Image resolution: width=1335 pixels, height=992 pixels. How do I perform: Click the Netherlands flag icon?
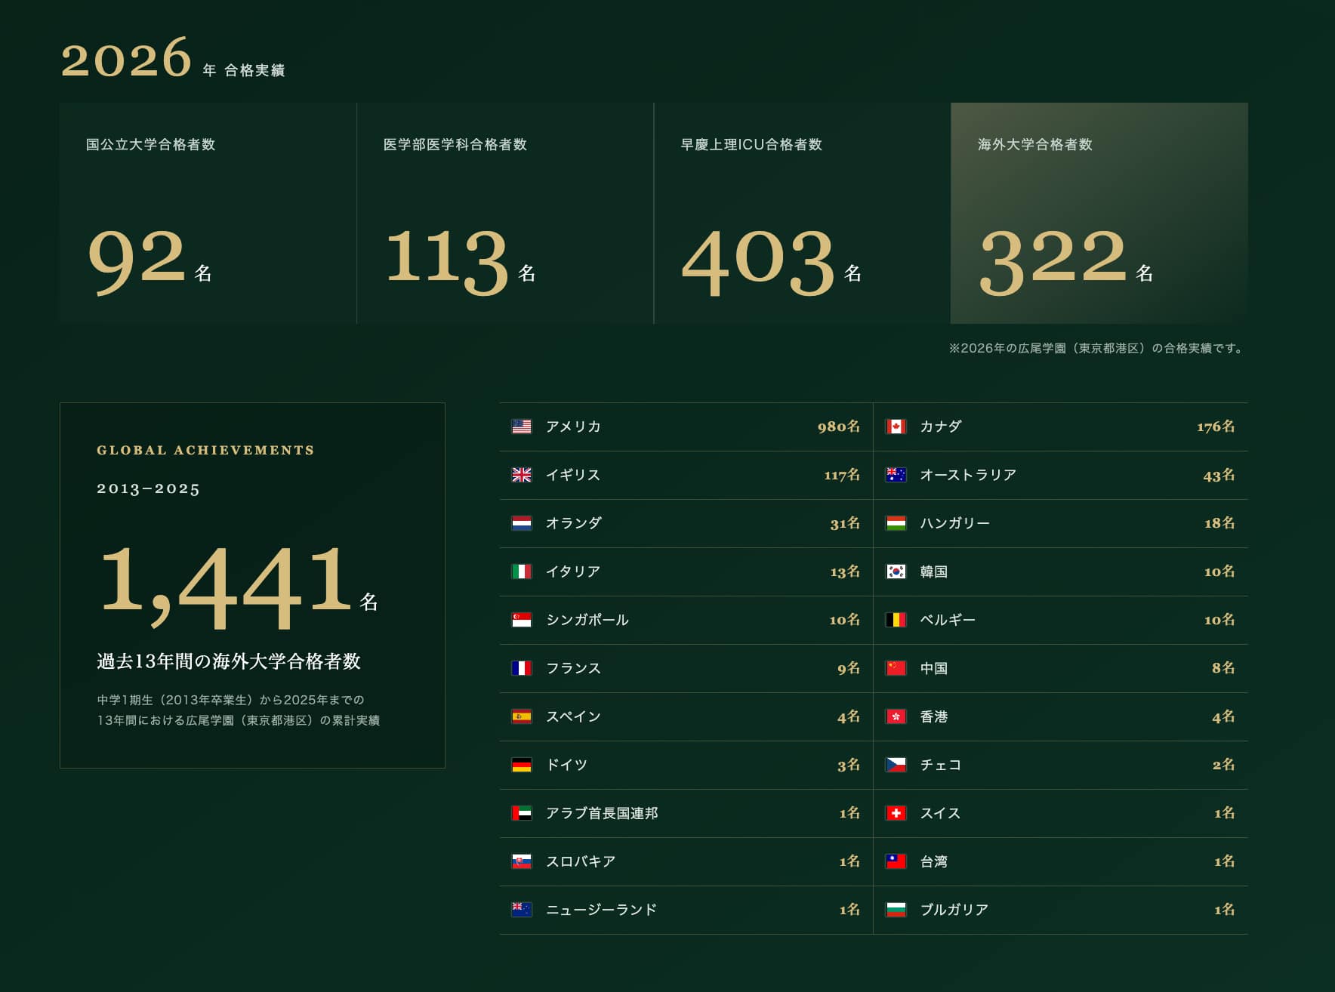pyautogui.click(x=522, y=523)
